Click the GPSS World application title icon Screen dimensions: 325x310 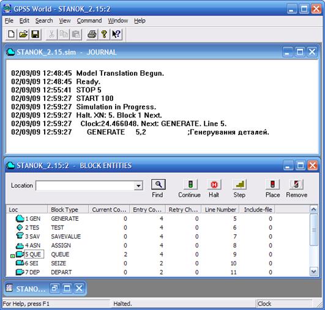click(x=7, y=9)
